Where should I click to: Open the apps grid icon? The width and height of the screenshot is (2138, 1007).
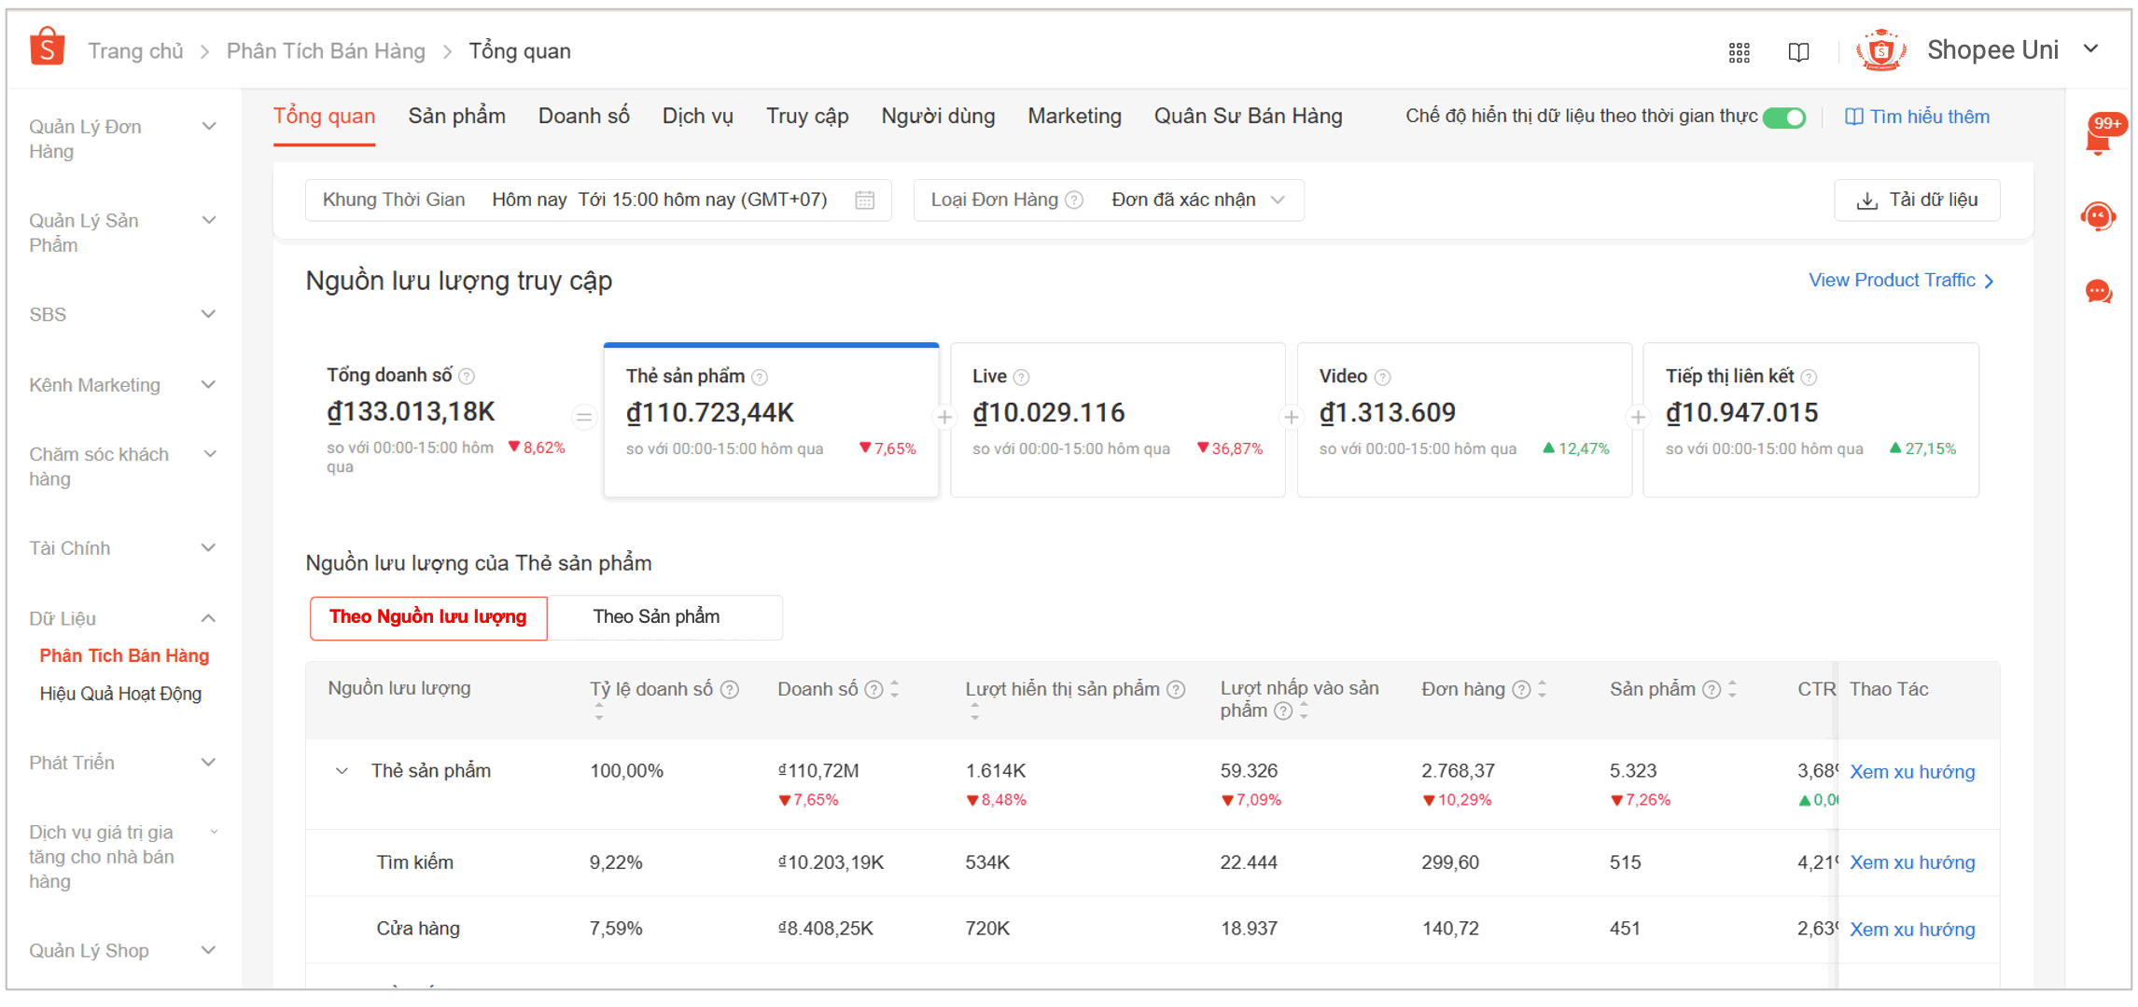1739,52
